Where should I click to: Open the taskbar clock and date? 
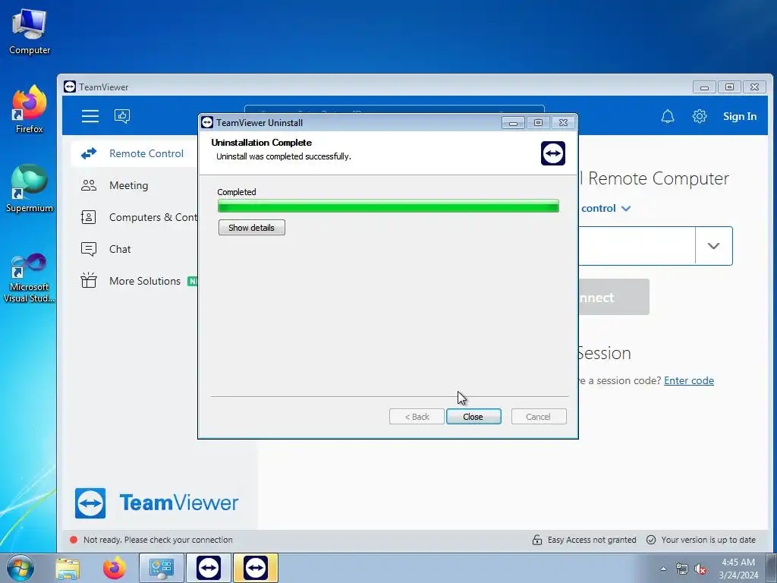tap(738, 569)
